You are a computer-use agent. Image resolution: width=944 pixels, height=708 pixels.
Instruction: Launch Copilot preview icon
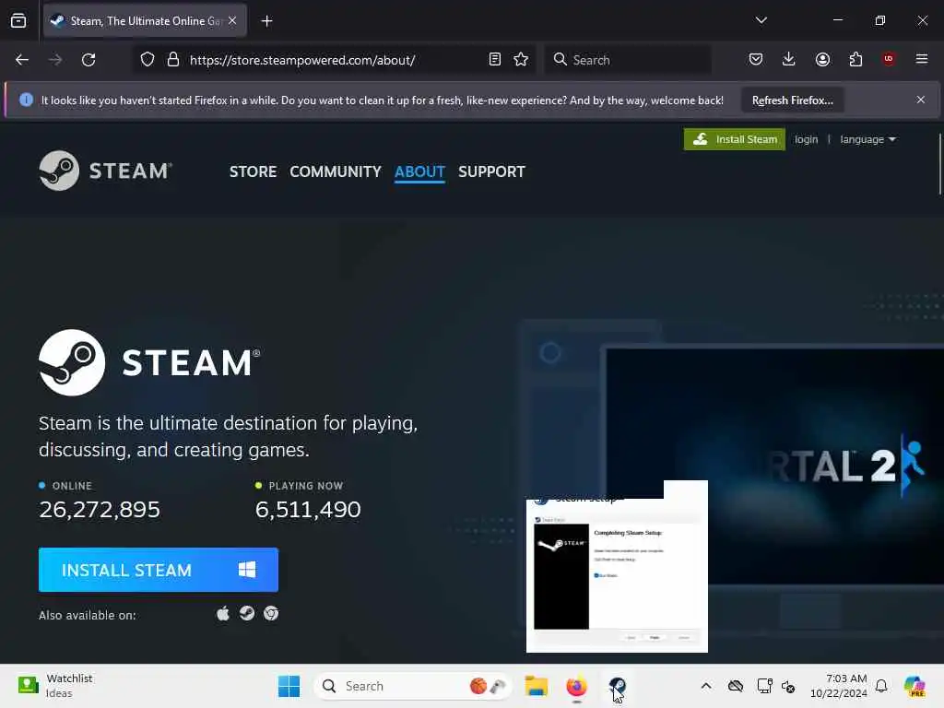pyautogui.click(x=914, y=686)
